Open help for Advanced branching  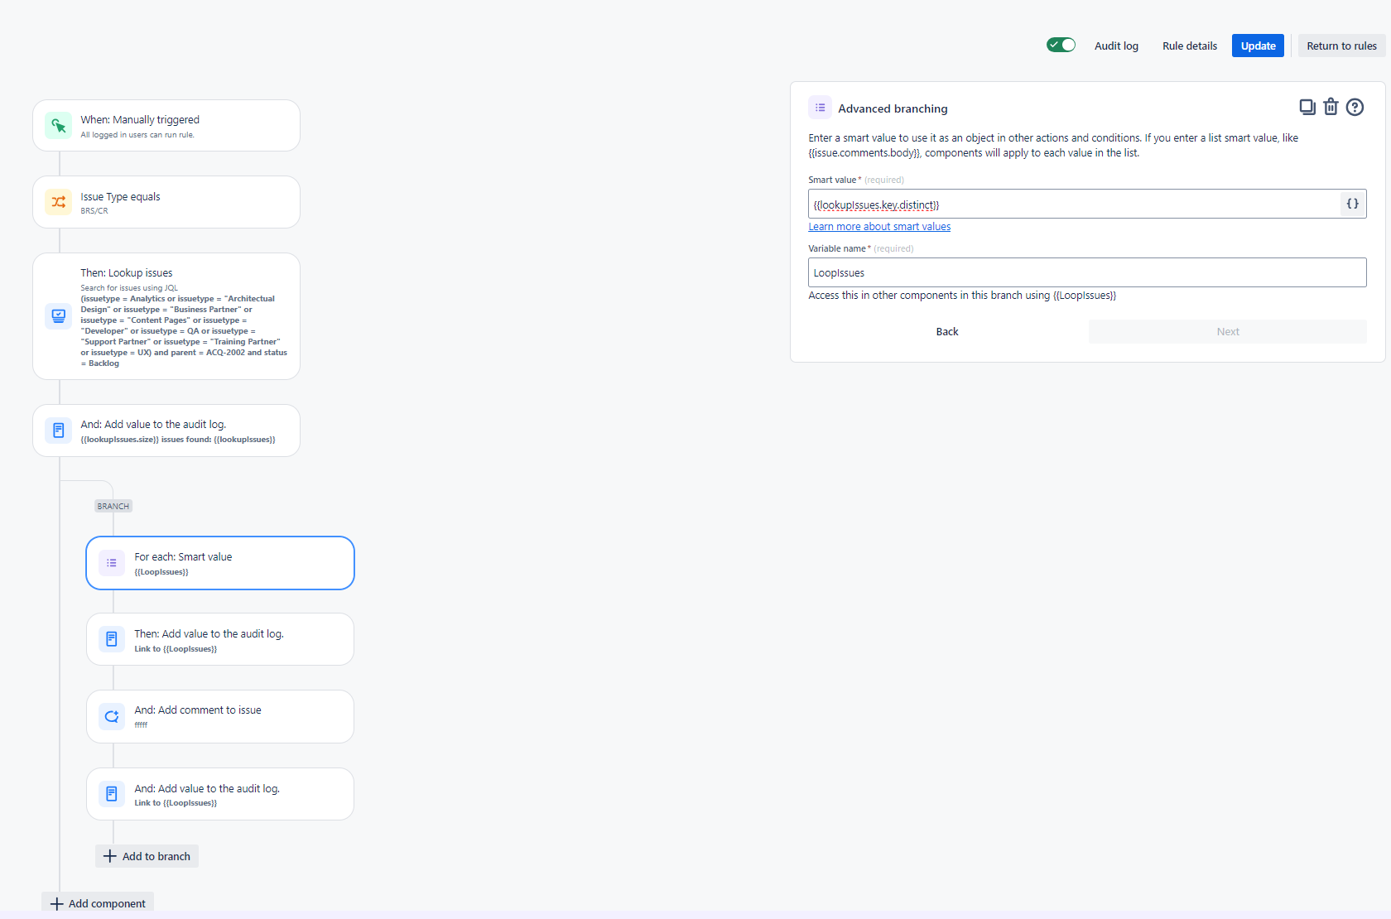pyautogui.click(x=1355, y=107)
